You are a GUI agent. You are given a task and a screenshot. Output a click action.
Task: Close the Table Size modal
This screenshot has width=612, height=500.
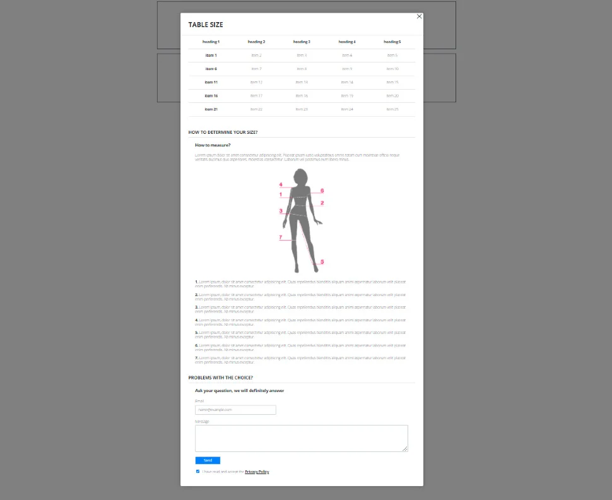coord(419,16)
